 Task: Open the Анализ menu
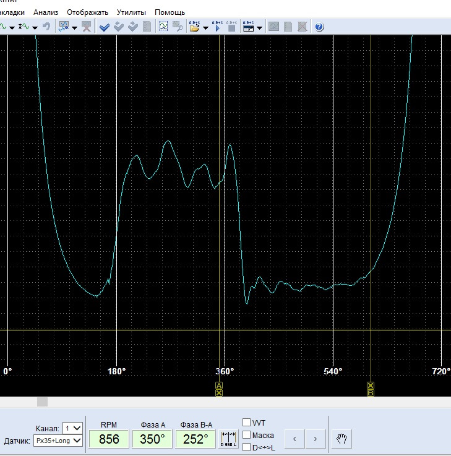pyautogui.click(x=46, y=12)
